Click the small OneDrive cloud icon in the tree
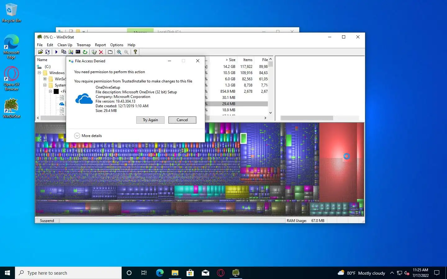447x279 pixels. coord(62,104)
